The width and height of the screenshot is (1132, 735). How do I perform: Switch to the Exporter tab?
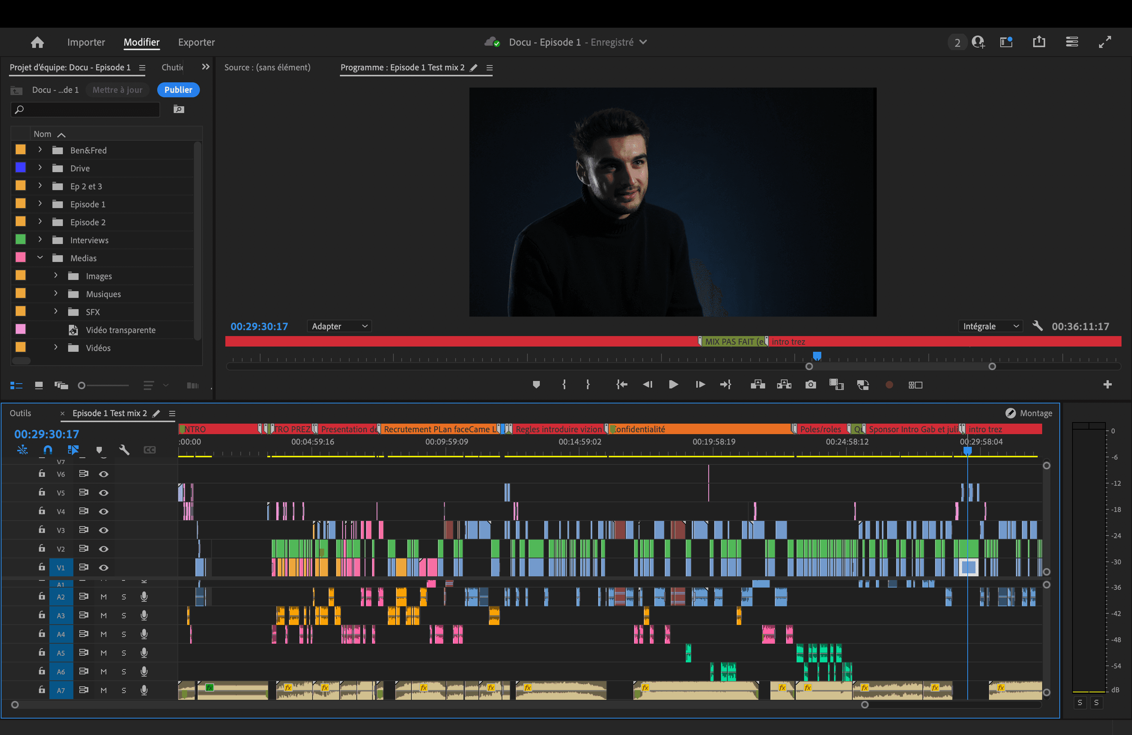coord(196,42)
